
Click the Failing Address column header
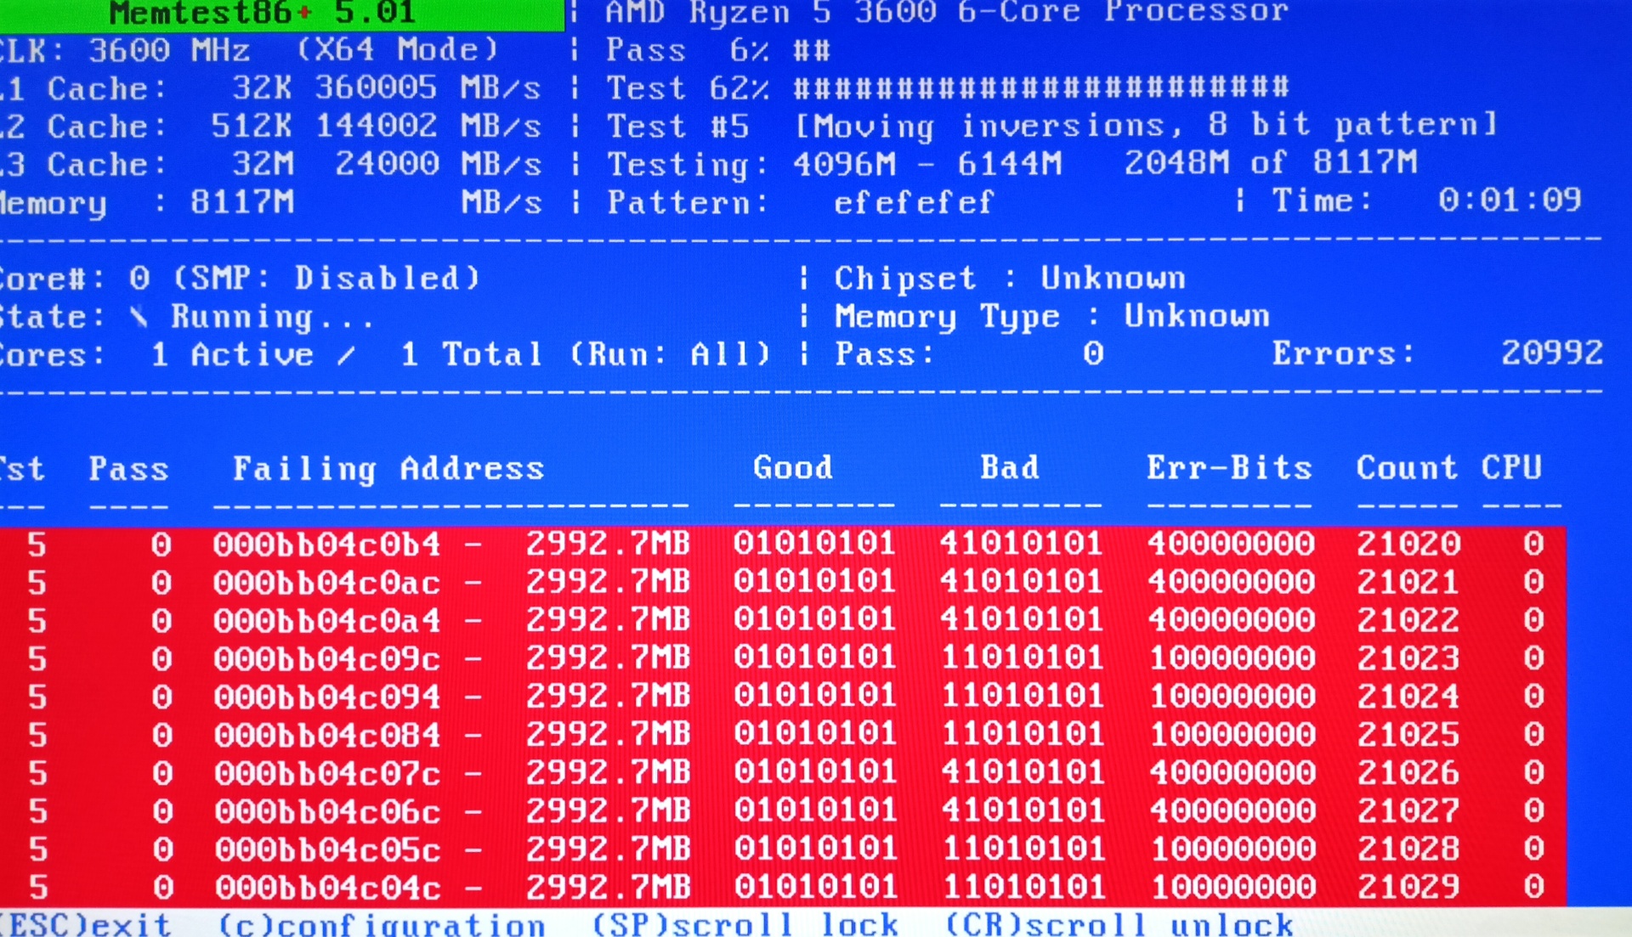coord(388,469)
